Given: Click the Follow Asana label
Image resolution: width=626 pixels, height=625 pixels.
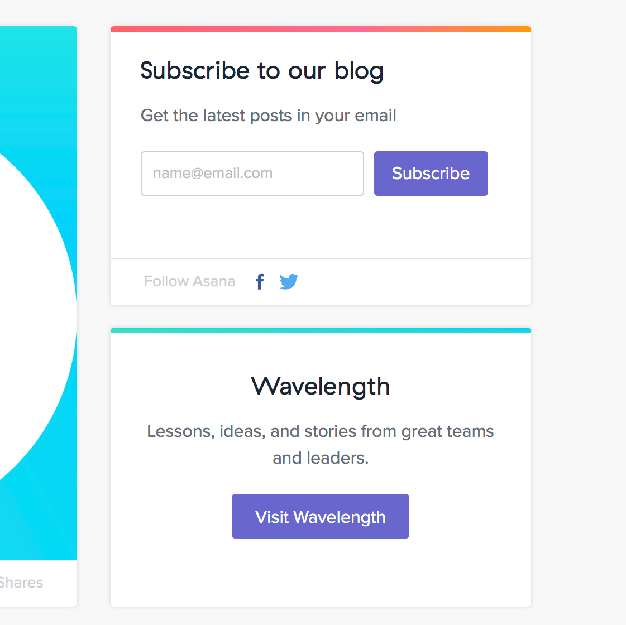Looking at the screenshot, I should [189, 281].
